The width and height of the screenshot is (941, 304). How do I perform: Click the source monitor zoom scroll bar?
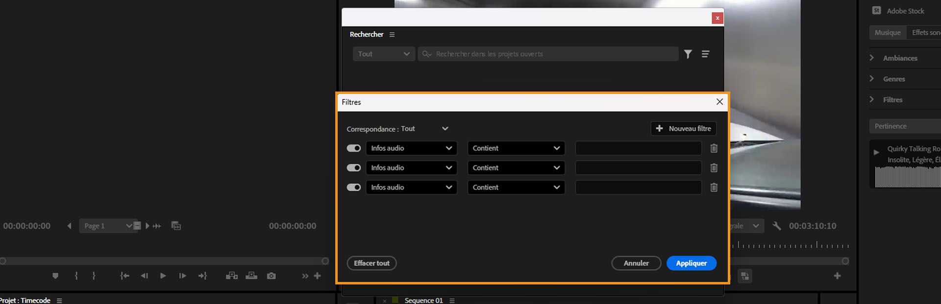[164, 261]
